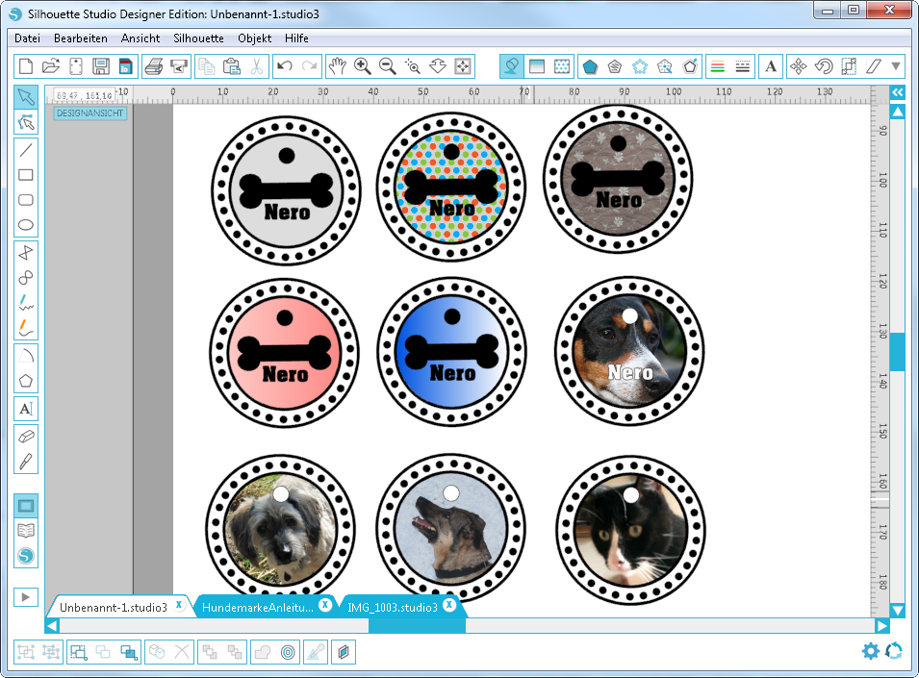Open the Silhouette menu
Screen dimensions: 919x678
click(x=198, y=38)
